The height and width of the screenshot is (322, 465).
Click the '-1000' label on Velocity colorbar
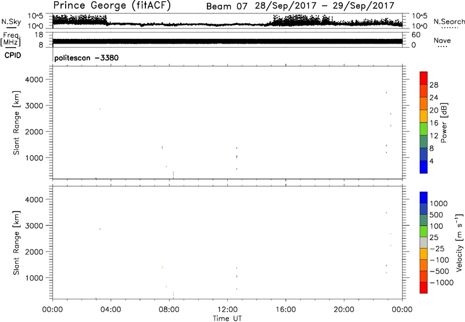pos(441,282)
